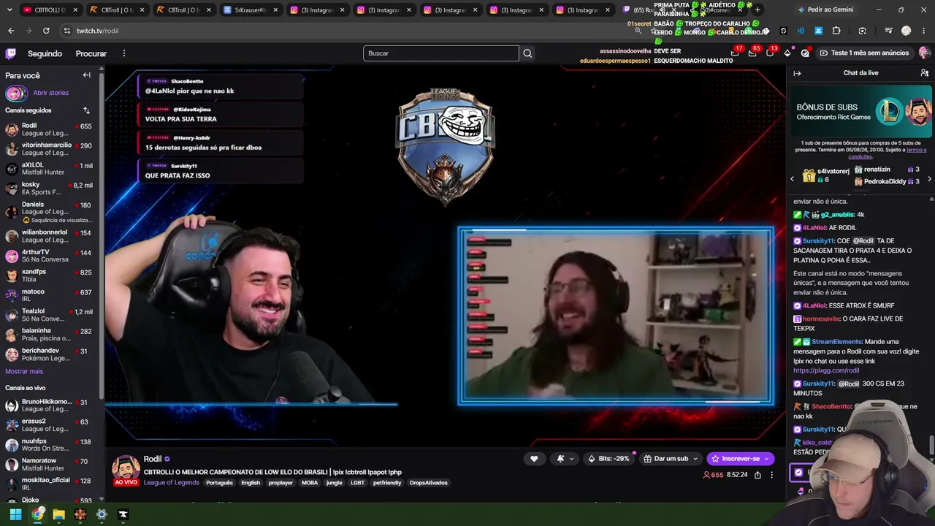Open kosky channel in sidebar
935x526 pixels.
click(50, 188)
